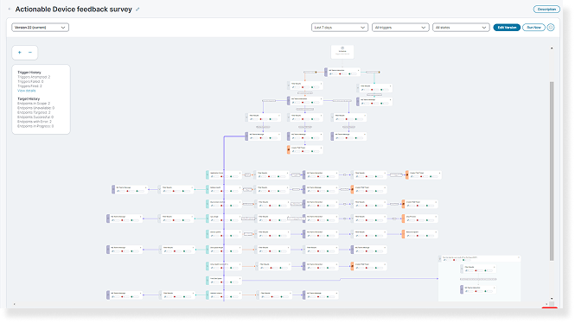
Task: Click the Endpoints Targeted: 2 line
Action: (x=34, y=112)
